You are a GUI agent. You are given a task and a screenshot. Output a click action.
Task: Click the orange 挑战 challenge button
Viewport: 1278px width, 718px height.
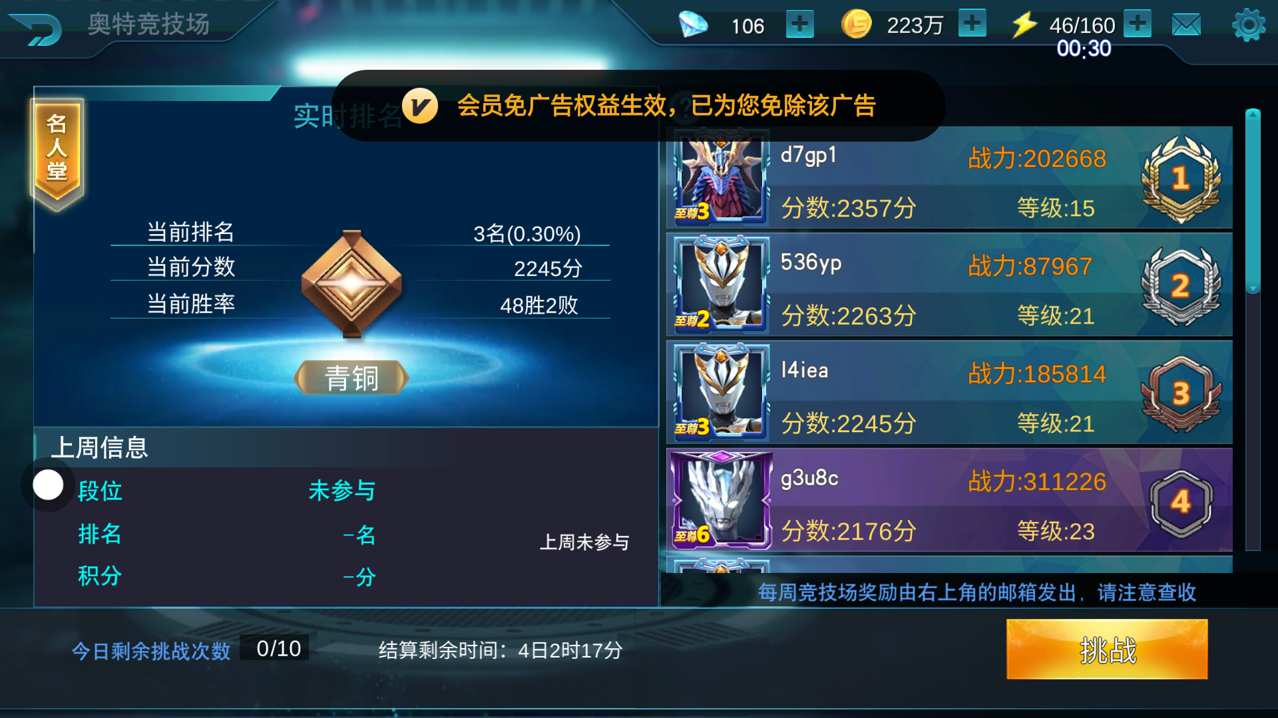pyautogui.click(x=1107, y=649)
